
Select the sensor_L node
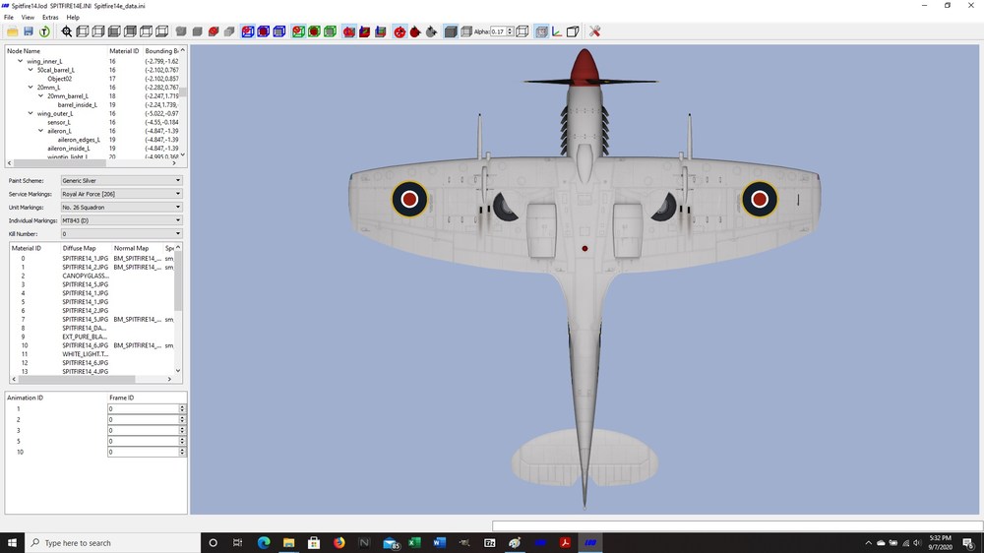[x=59, y=122]
